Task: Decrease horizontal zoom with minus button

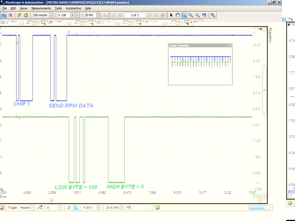Action: (x=77, y=15)
